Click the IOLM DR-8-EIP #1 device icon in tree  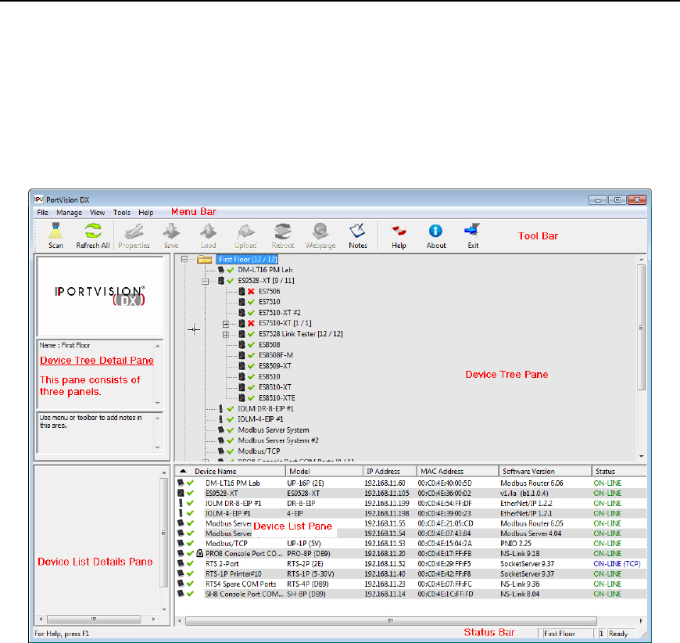point(220,408)
